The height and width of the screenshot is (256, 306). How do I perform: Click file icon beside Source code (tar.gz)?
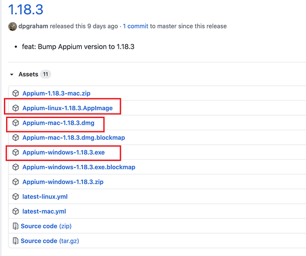16,241
